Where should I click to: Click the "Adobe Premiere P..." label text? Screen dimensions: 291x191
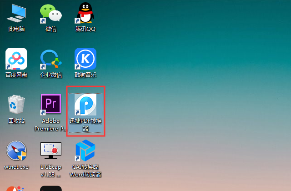[x=51, y=125]
